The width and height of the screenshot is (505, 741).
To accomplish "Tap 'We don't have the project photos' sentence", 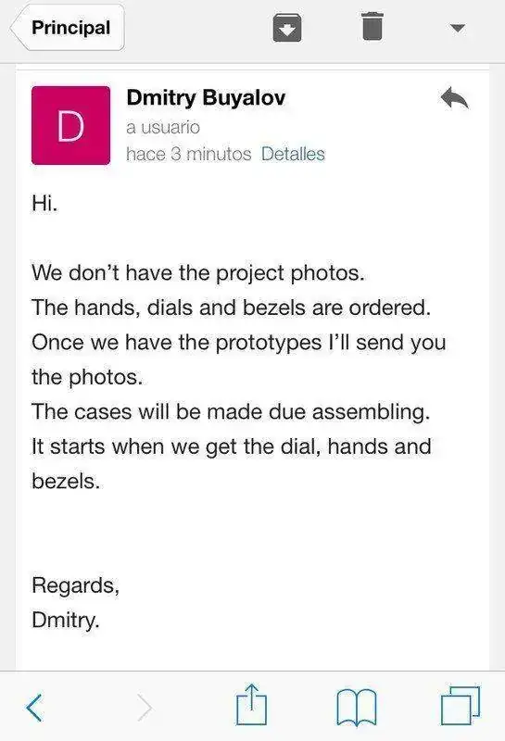I will (198, 273).
